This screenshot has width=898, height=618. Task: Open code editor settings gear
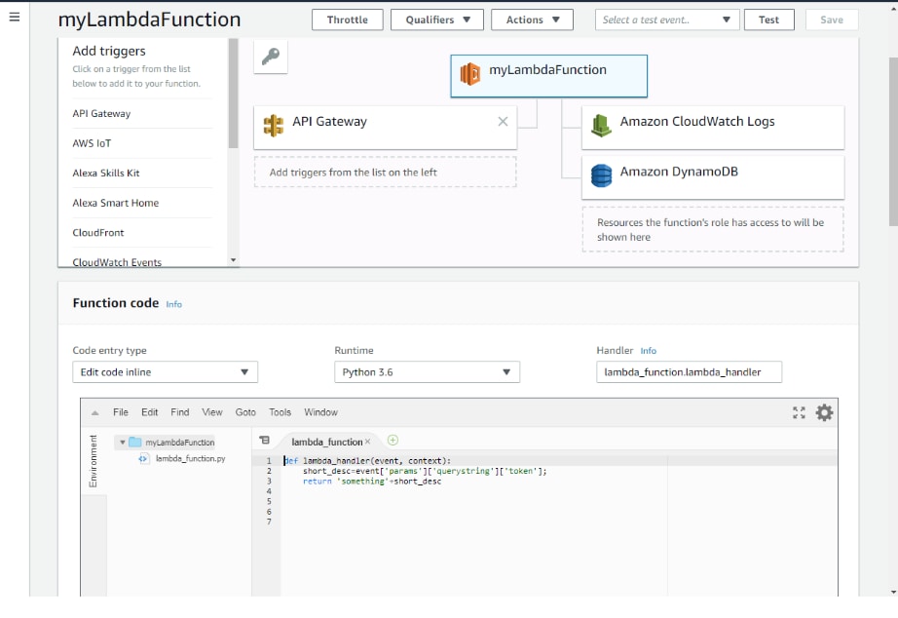(824, 412)
